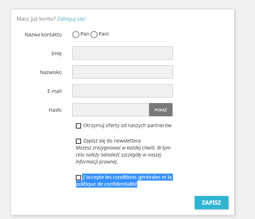Screen dimensions: 255x219
Task: Check the J'accepte les conditions checkbox
Action: pos(78,177)
